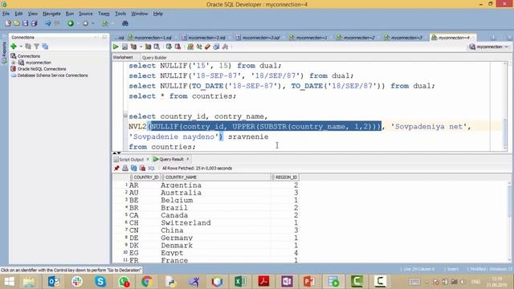514x289 pixels.
Task: Click the red pin icon in Query Result
Action: (x=116, y=168)
